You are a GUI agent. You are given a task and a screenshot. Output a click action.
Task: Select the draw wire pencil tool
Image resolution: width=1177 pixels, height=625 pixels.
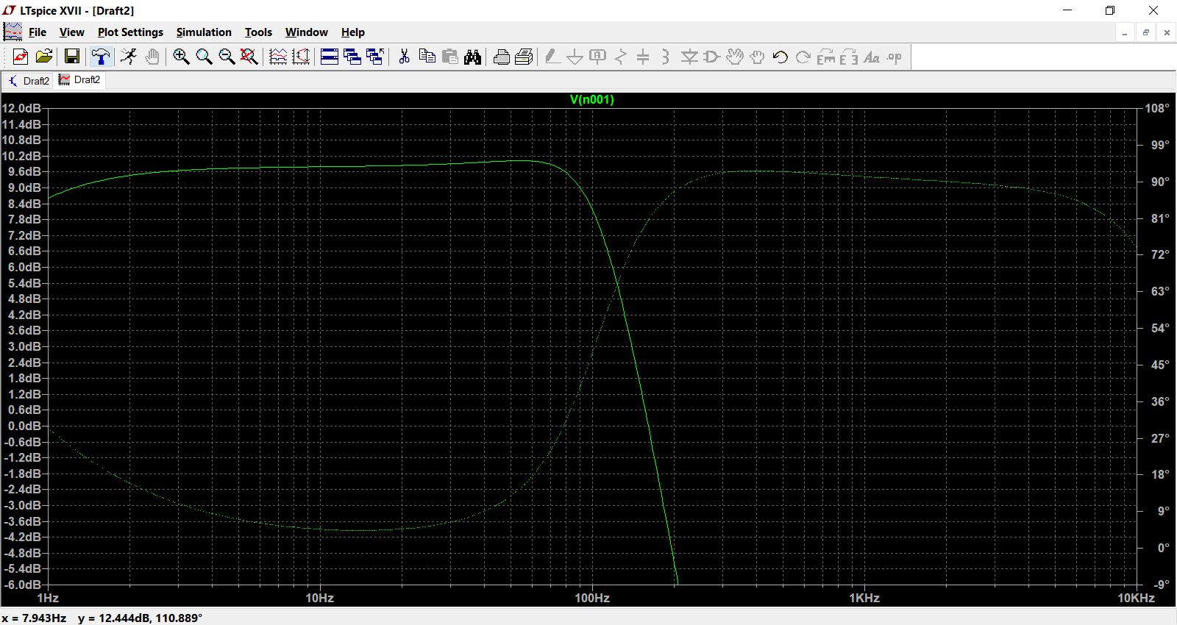point(552,57)
